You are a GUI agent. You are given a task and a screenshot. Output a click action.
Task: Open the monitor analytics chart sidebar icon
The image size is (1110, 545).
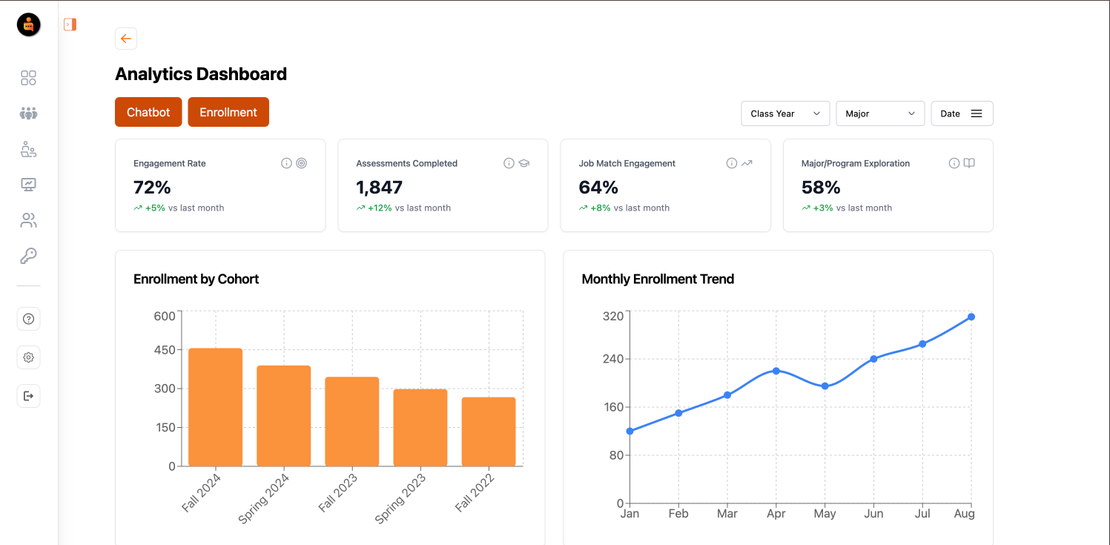click(29, 185)
